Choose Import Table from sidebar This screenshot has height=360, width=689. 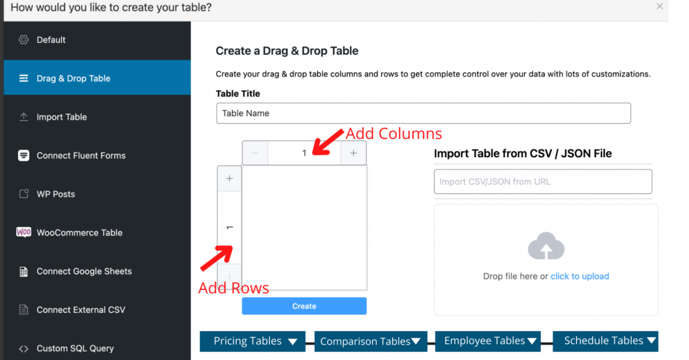pyautogui.click(x=97, y=117)
